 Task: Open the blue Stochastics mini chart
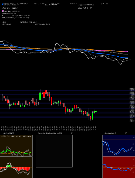click(119, 146)
